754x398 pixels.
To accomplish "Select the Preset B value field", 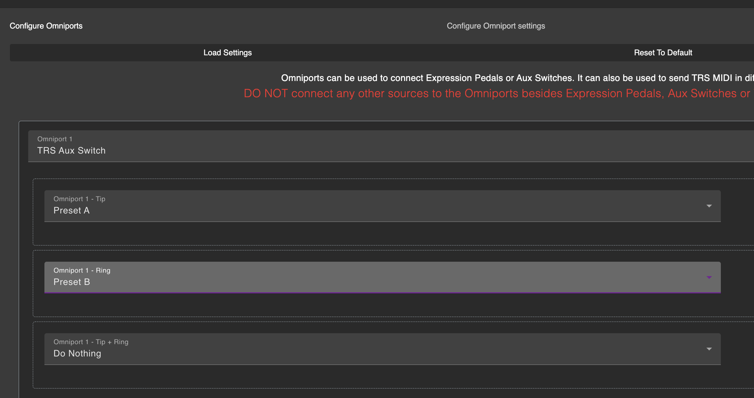I will pos(72,282).
